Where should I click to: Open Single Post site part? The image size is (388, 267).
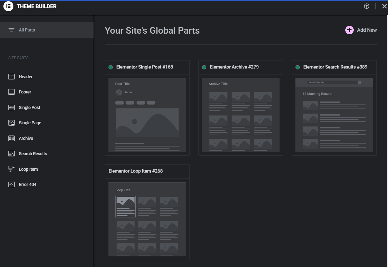click(x=30, y=107)
